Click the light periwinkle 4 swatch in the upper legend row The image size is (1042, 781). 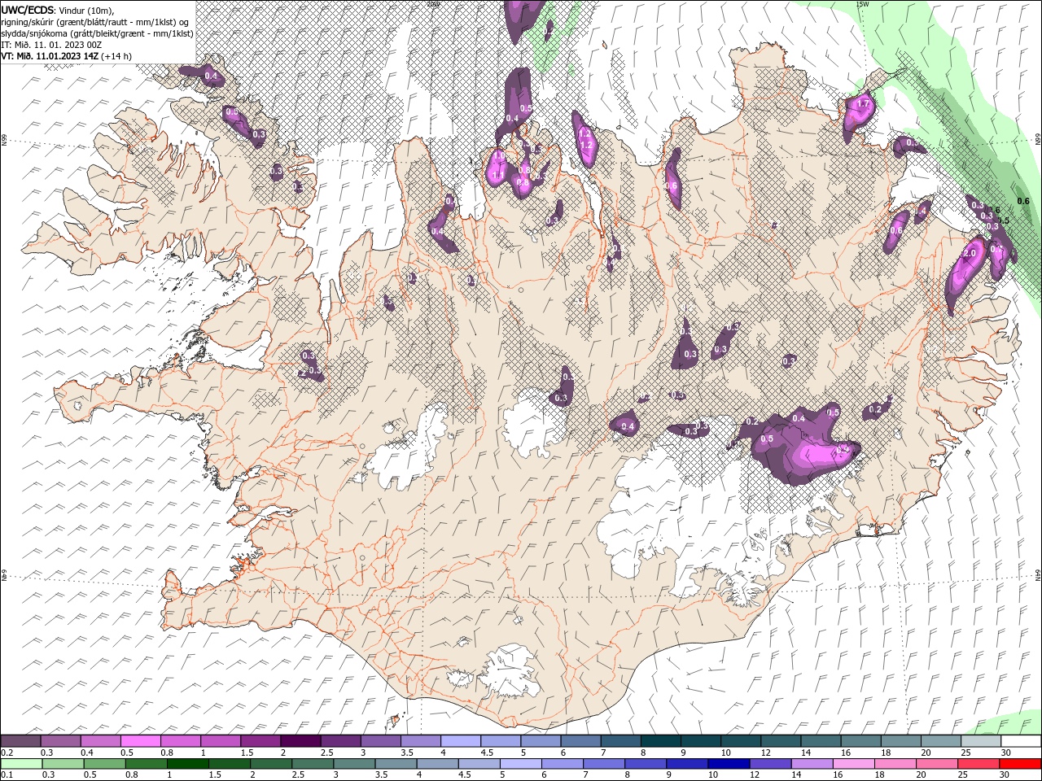pos(460,741)
